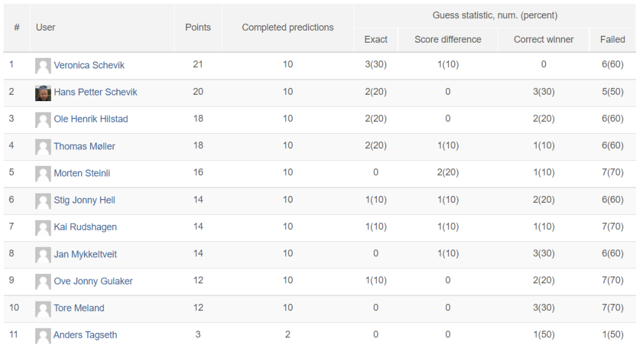Visit Ove Jonny Gulaker's profile
Image resolution: width=643 pixels, height=346 pixels.
coord(93,281)
